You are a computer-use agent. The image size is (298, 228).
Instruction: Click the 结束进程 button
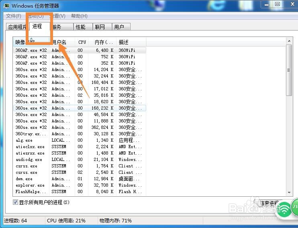268,203
